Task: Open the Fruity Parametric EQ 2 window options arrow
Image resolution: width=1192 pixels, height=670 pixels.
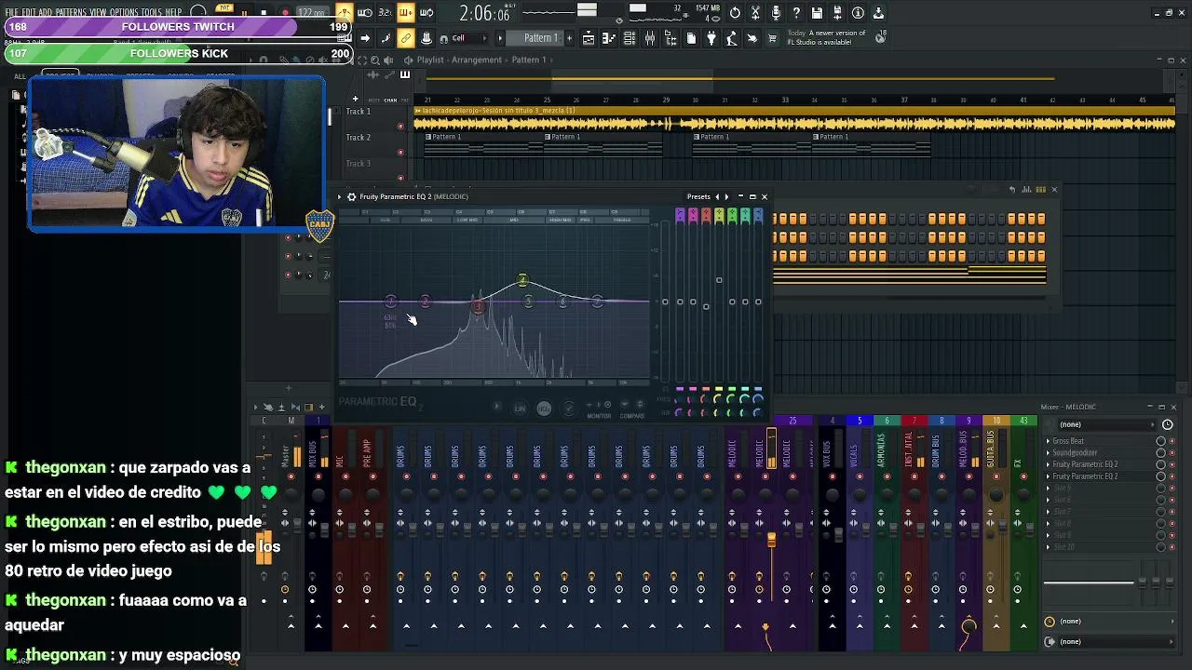Action: [x=341, y=196]
